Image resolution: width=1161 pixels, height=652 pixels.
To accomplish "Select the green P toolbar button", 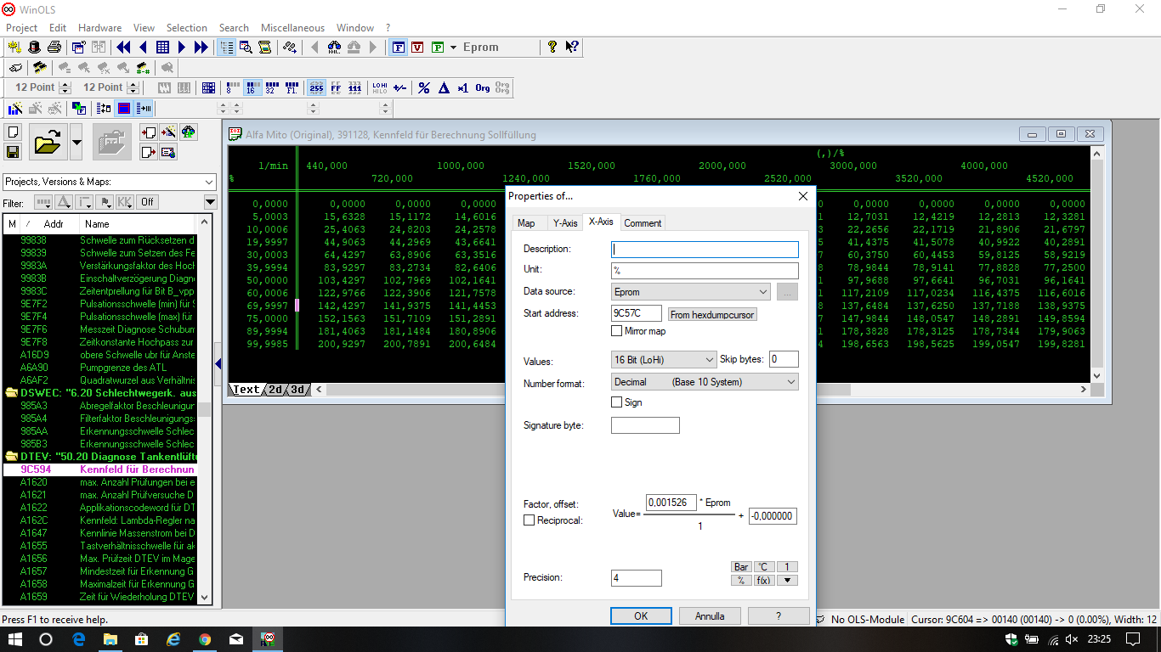I will [x=438, y=48].
